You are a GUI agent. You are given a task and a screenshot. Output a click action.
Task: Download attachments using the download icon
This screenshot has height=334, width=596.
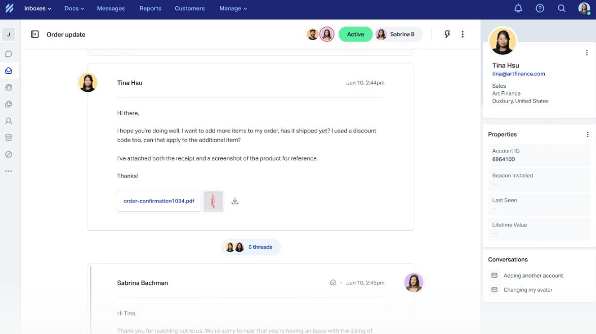pos(235,201)
